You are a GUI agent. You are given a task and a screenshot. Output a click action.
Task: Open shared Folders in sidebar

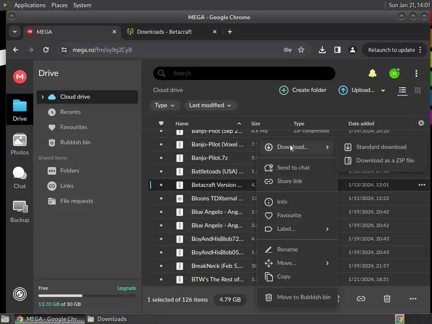click(87, 171)
